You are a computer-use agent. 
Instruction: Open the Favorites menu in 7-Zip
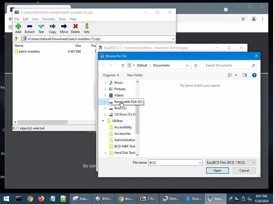click(49, 19)
